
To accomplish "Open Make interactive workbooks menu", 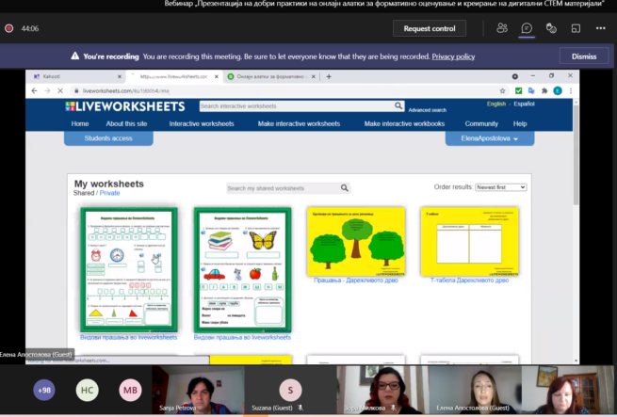I will point(404,123).
